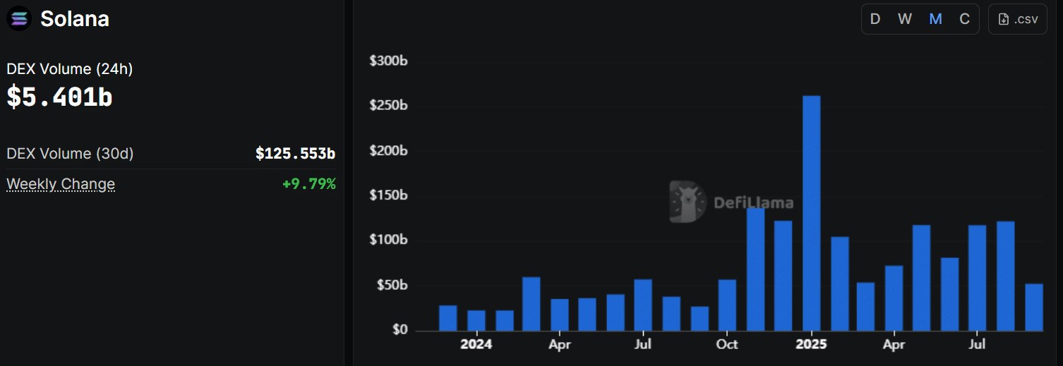Click the +9.79% weekly change value
The height and width of the screenshot is (366, 1063).
pyautogui.click(x=309, y=184)
